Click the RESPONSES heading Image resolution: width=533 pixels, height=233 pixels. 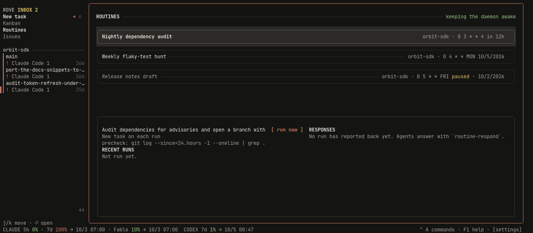pyautogui.click(x=322, y=130)
